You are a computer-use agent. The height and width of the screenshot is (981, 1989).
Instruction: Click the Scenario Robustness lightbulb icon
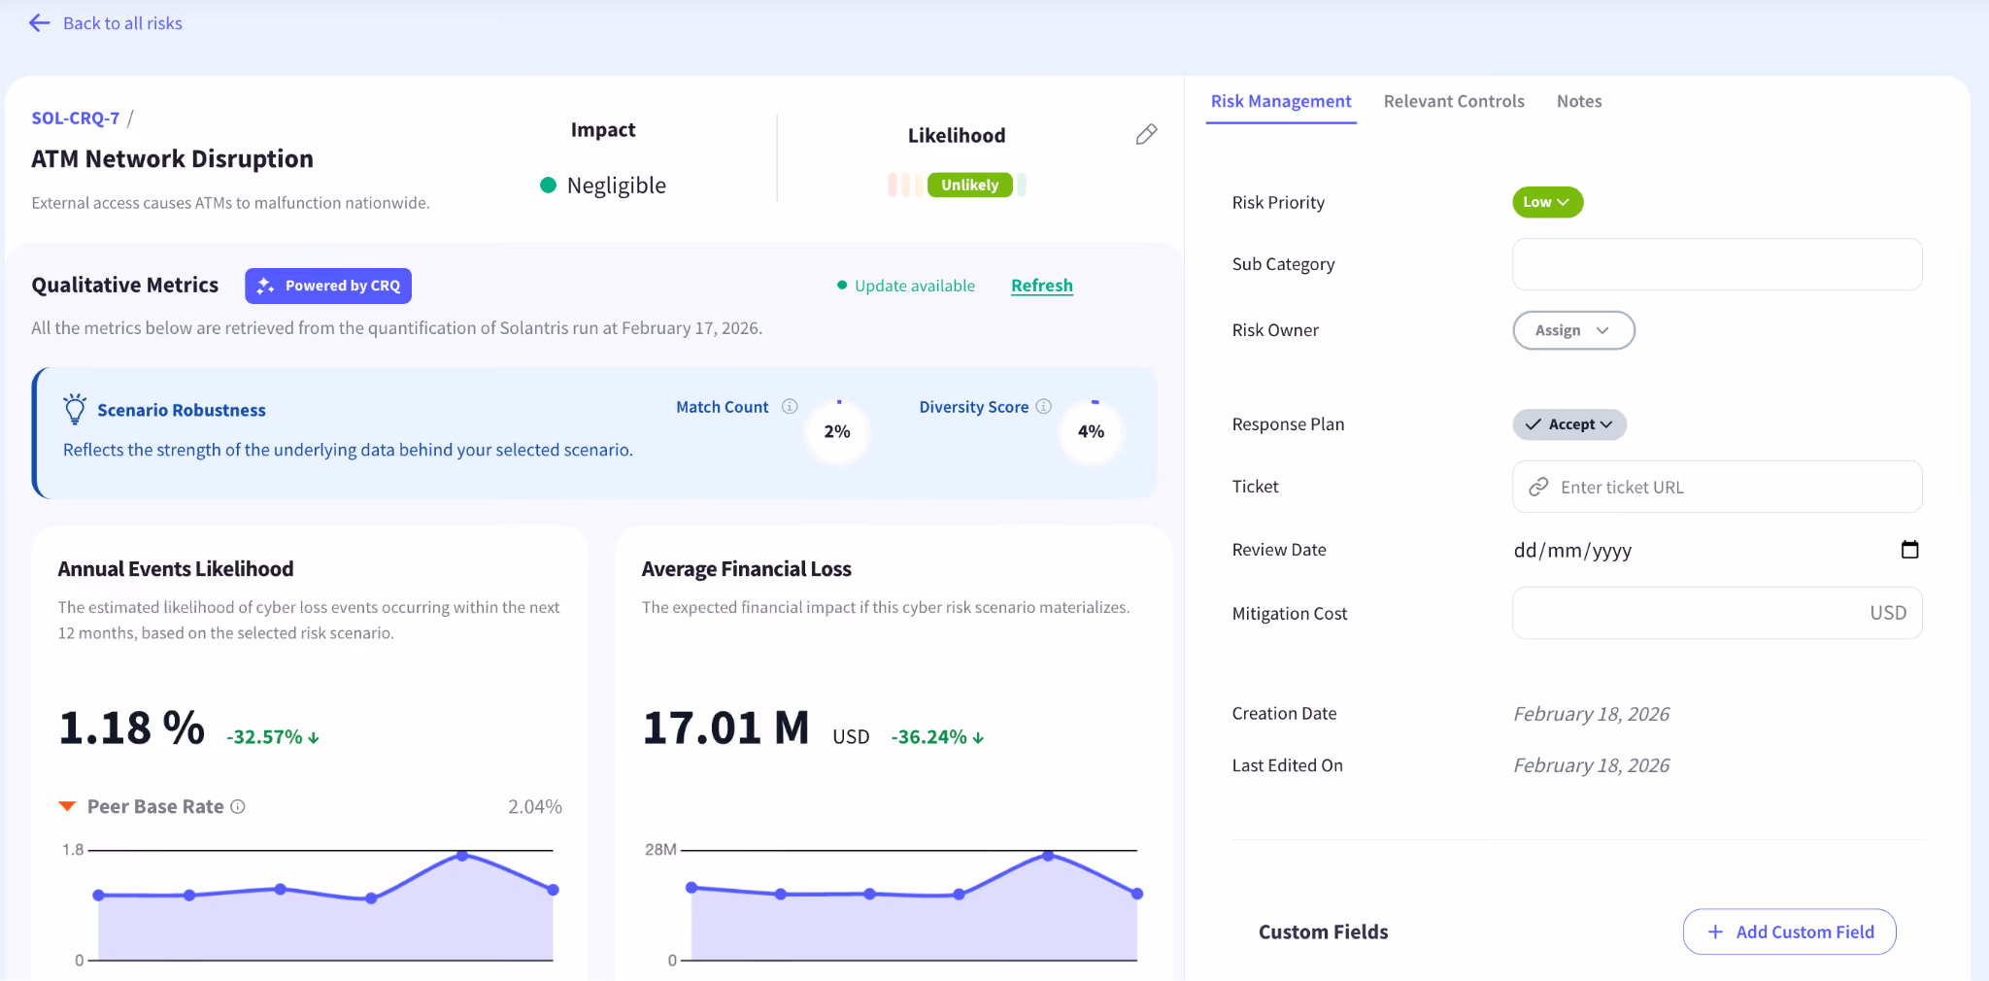75,409
